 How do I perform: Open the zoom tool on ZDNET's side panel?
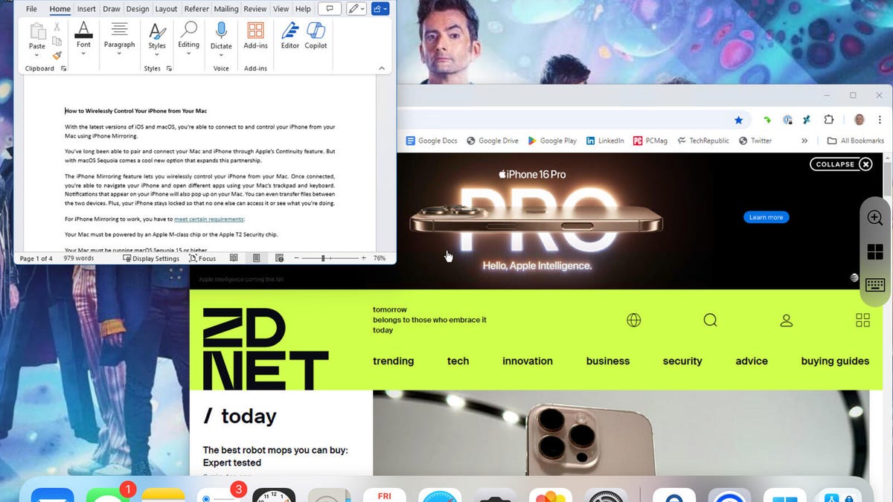point(874,218)
